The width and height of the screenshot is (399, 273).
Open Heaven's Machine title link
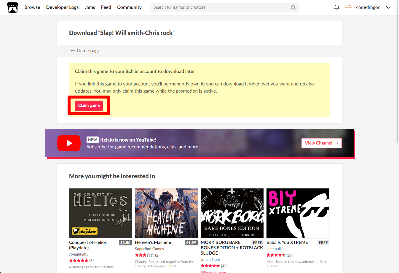153,242
